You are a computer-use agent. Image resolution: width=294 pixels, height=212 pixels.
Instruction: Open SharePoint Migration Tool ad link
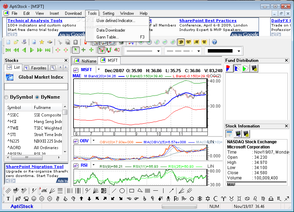[34, 167]
